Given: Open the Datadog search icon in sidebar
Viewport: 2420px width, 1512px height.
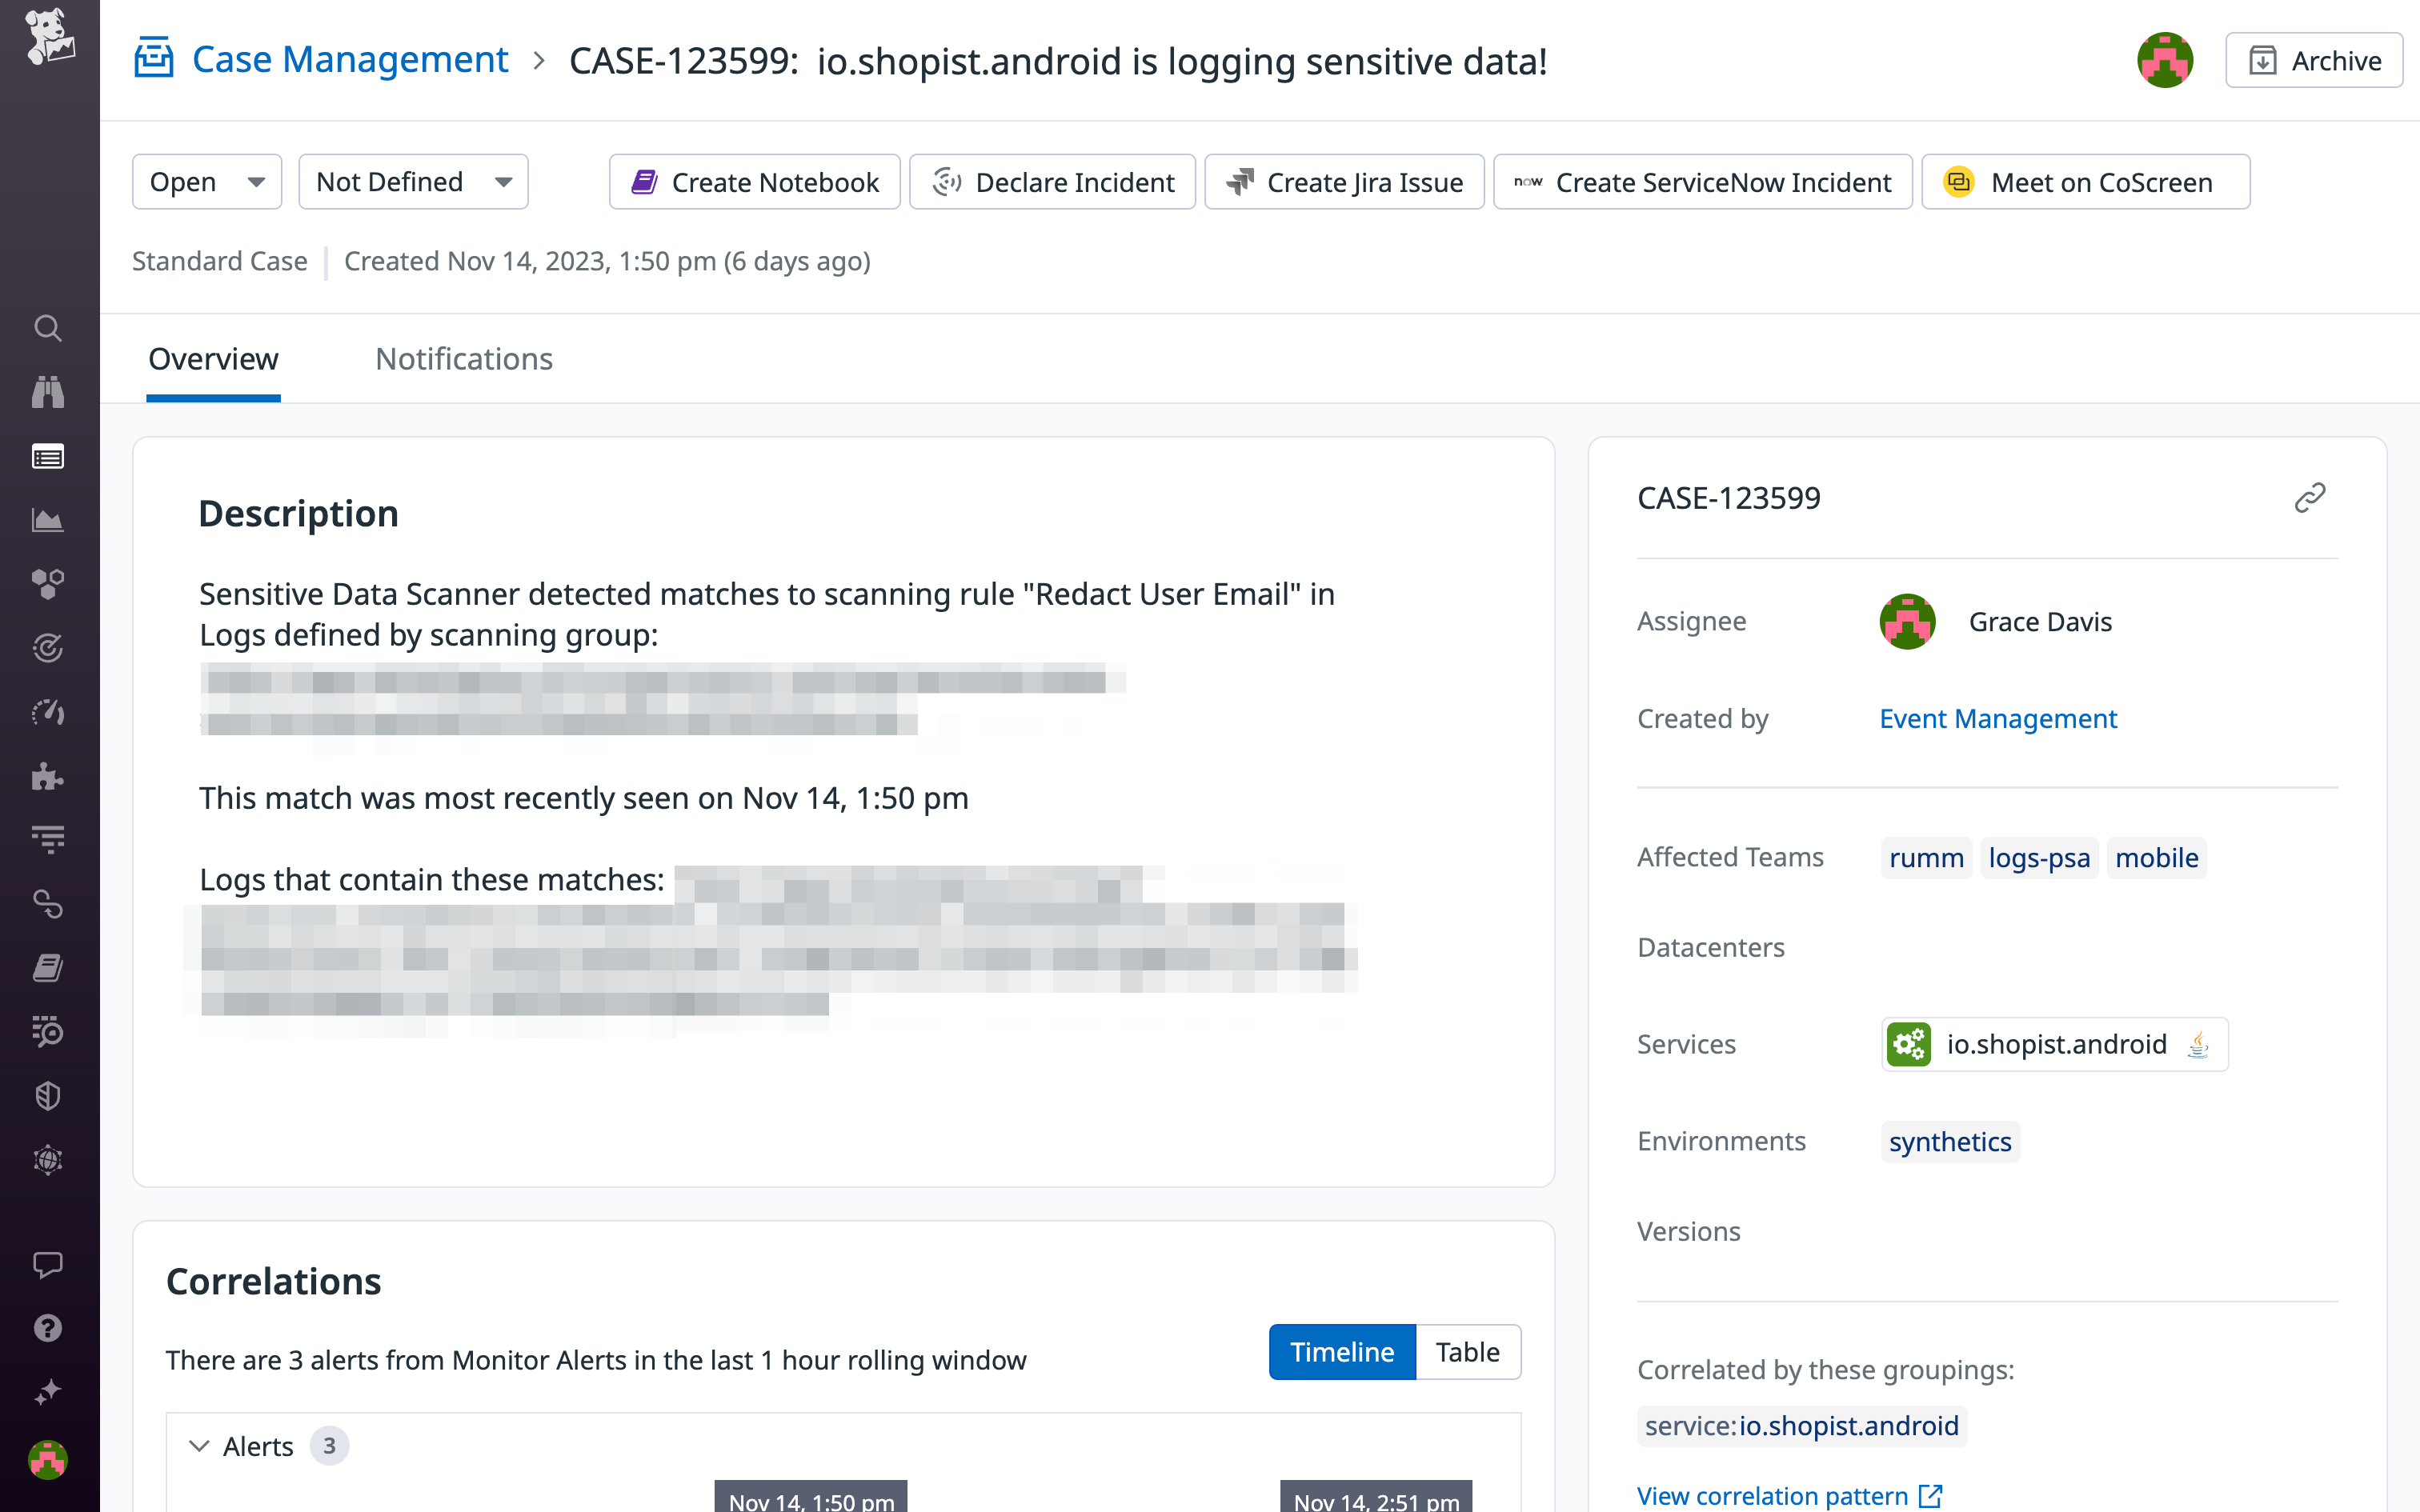Looking at the screenshot, I should point(48,328).
